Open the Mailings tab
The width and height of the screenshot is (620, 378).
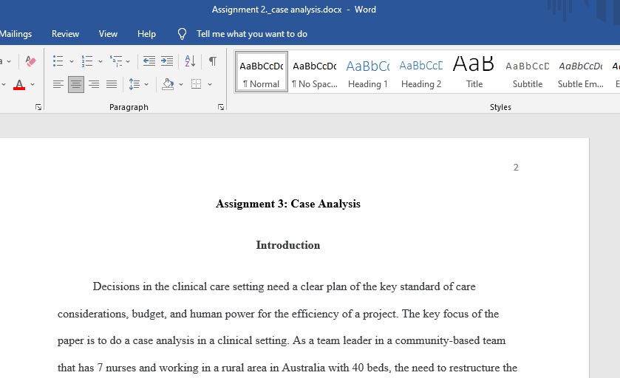click(x=16, y=34)
